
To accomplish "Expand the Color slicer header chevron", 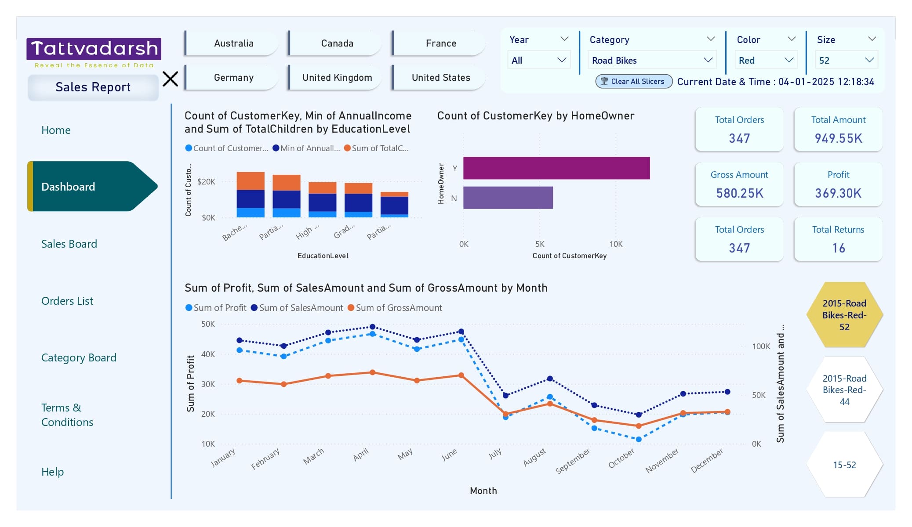I will point(792,39).
